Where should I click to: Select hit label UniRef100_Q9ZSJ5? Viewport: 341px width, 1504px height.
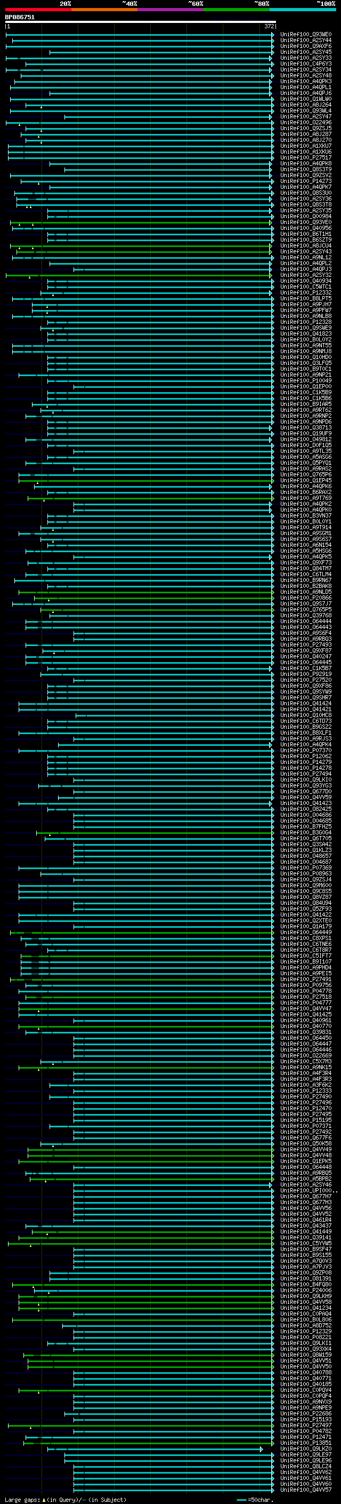coord(305,129)
